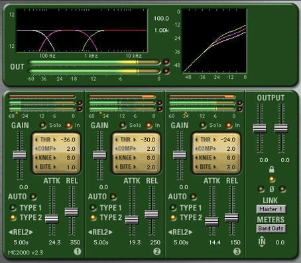Image resolution: width=301 pixels, height=263 pixels.
Task: Toggle band 1 Solo LED
Action: (42, 126)
